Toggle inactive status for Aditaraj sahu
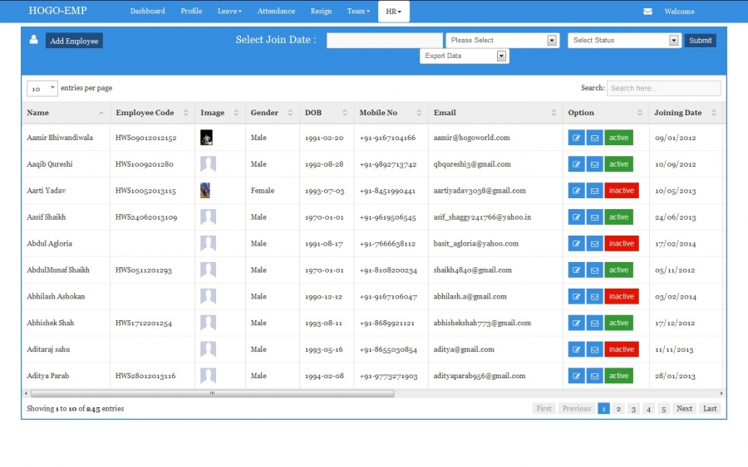 pyautogui.click(x=621, y=350)
